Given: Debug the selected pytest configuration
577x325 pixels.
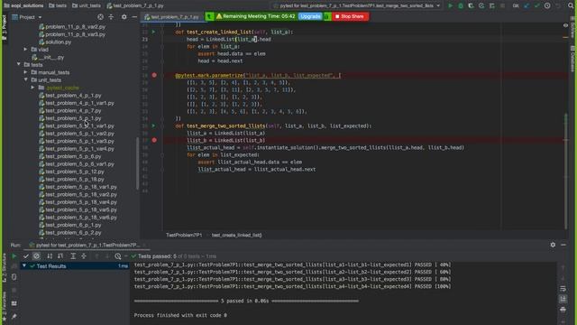Looking at the screenshot, I should tap(461, 6).
